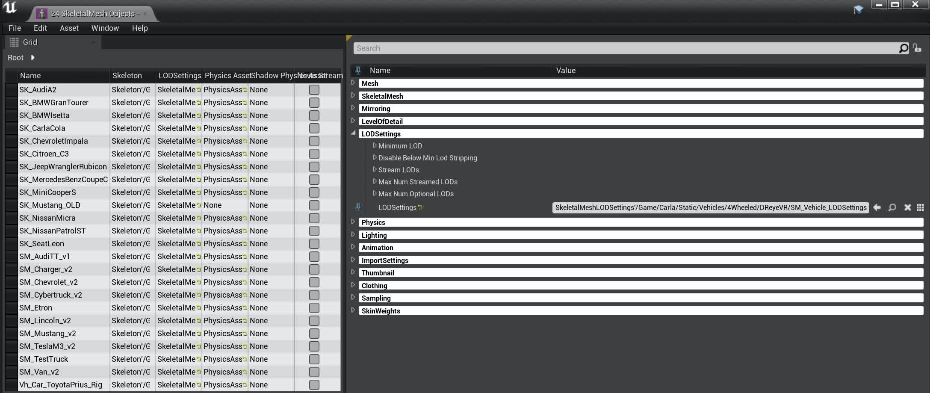
Task: Click the Root breadcrumb arrow
Action: point(32,58)
